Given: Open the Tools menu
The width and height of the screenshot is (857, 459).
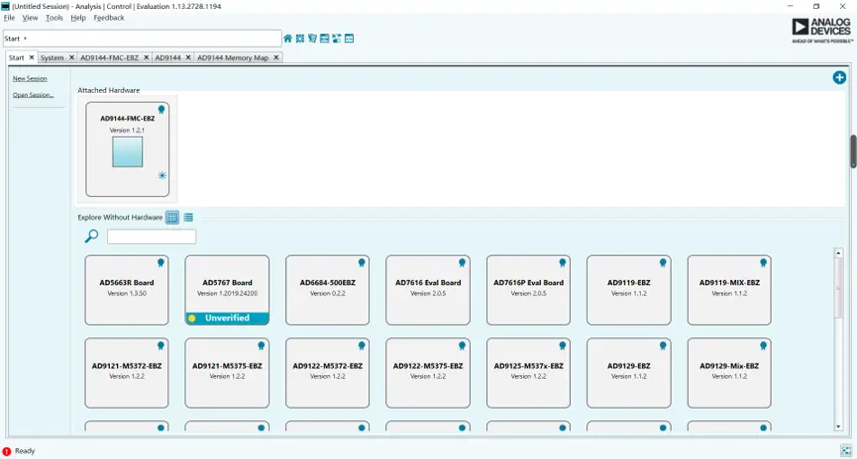Looking at the screenshot, I should pos(54,18).
